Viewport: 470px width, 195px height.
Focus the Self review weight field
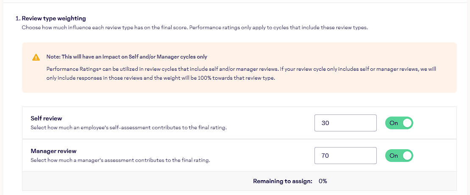pyautogui.click(x=345, y=123)
